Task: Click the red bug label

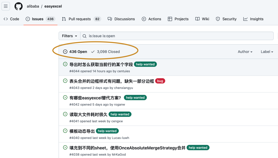Action: pos(160,81)
